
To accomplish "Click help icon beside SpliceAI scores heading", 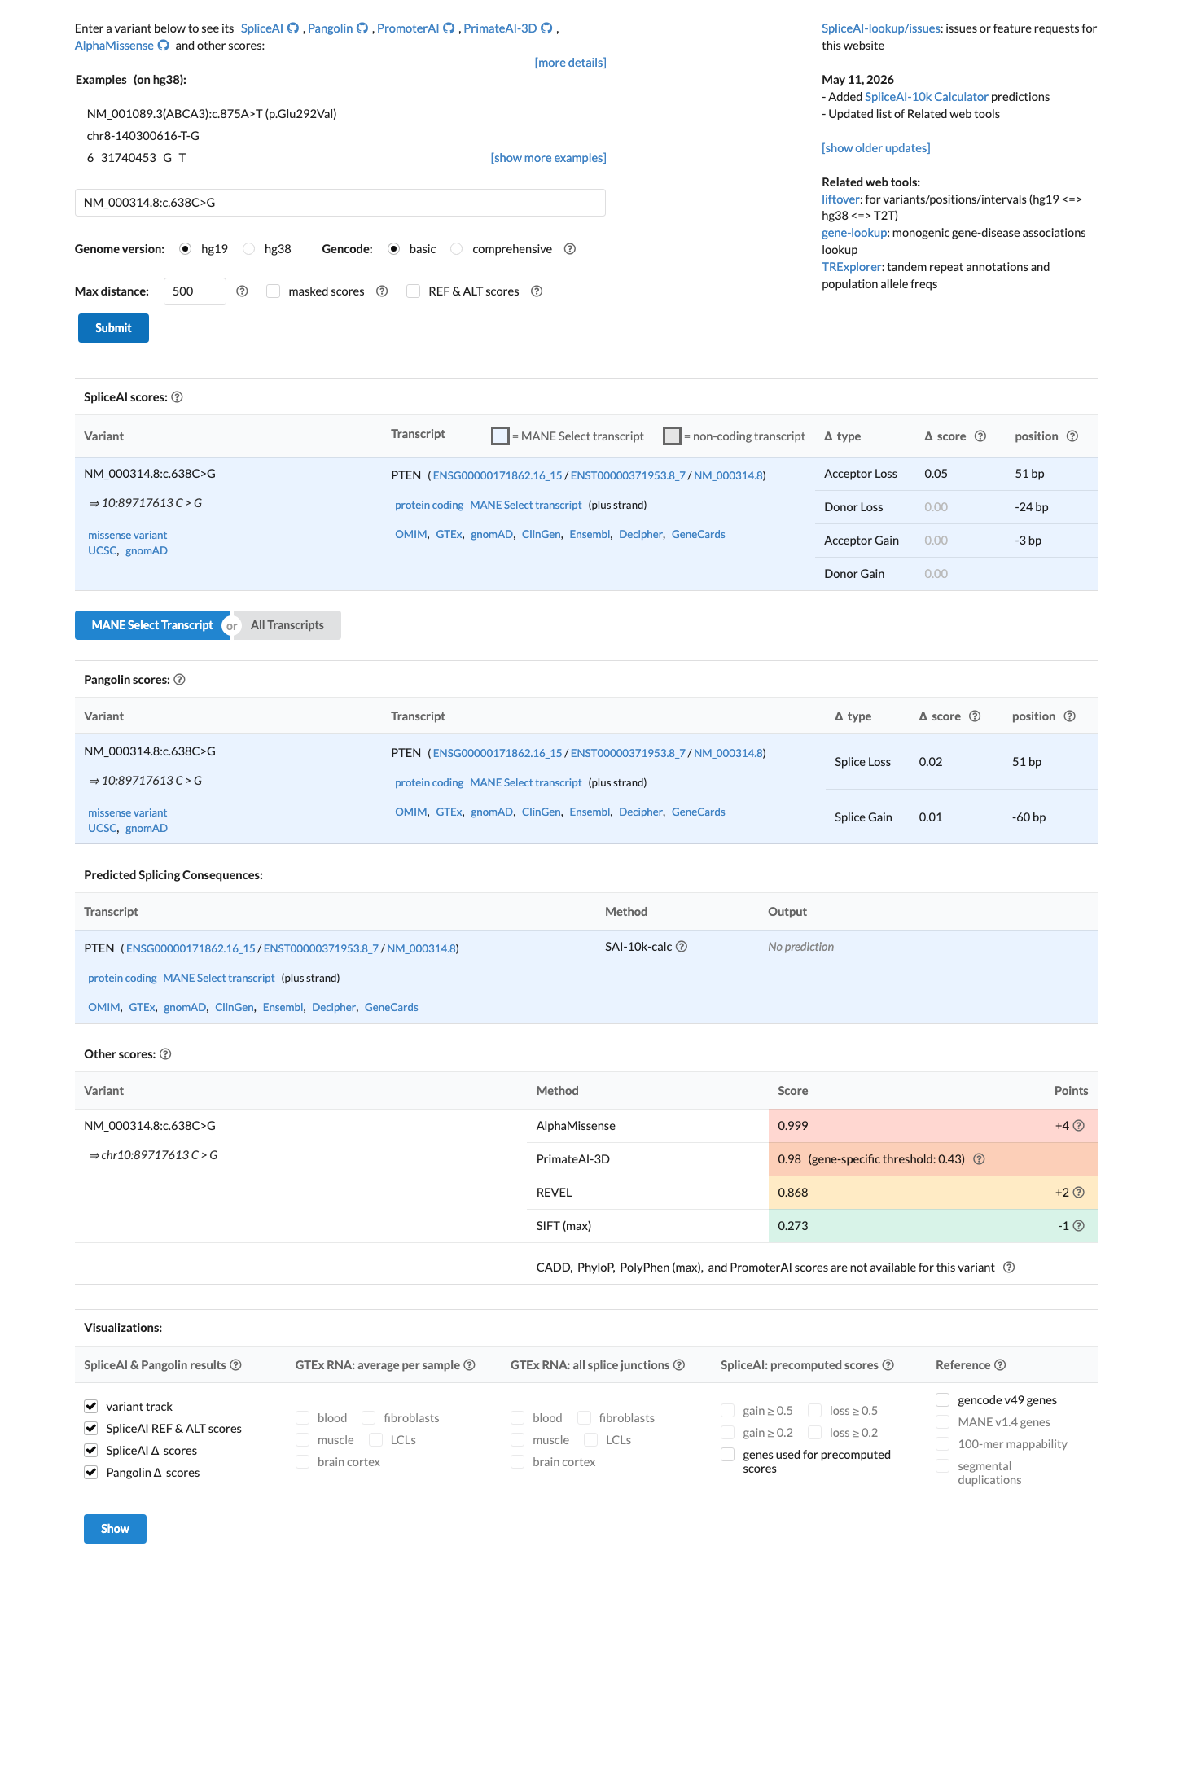I will tap(177, 397).
